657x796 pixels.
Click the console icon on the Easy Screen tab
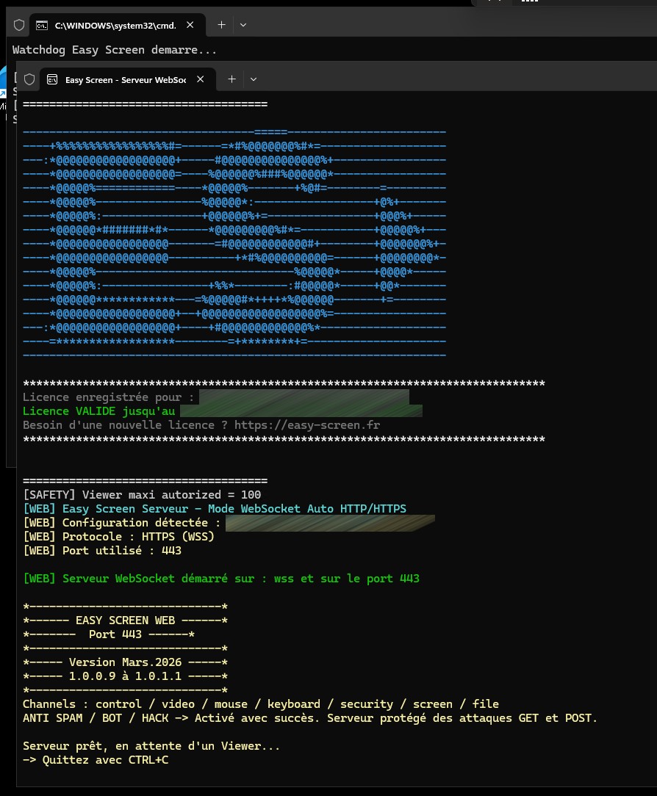pyautogui.click(x=53, y=79)
